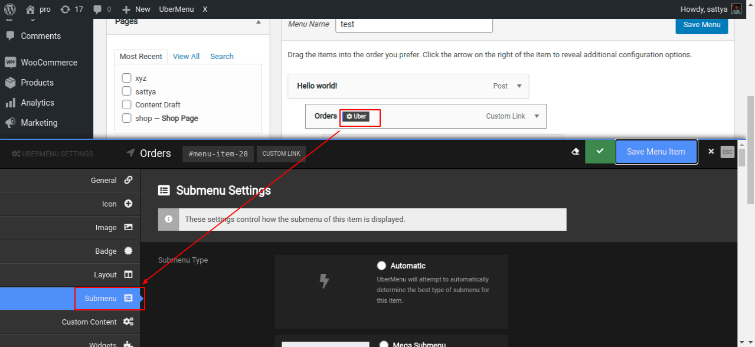Click the Products box icon
The image size is (755, 347).
coord(10,83)
